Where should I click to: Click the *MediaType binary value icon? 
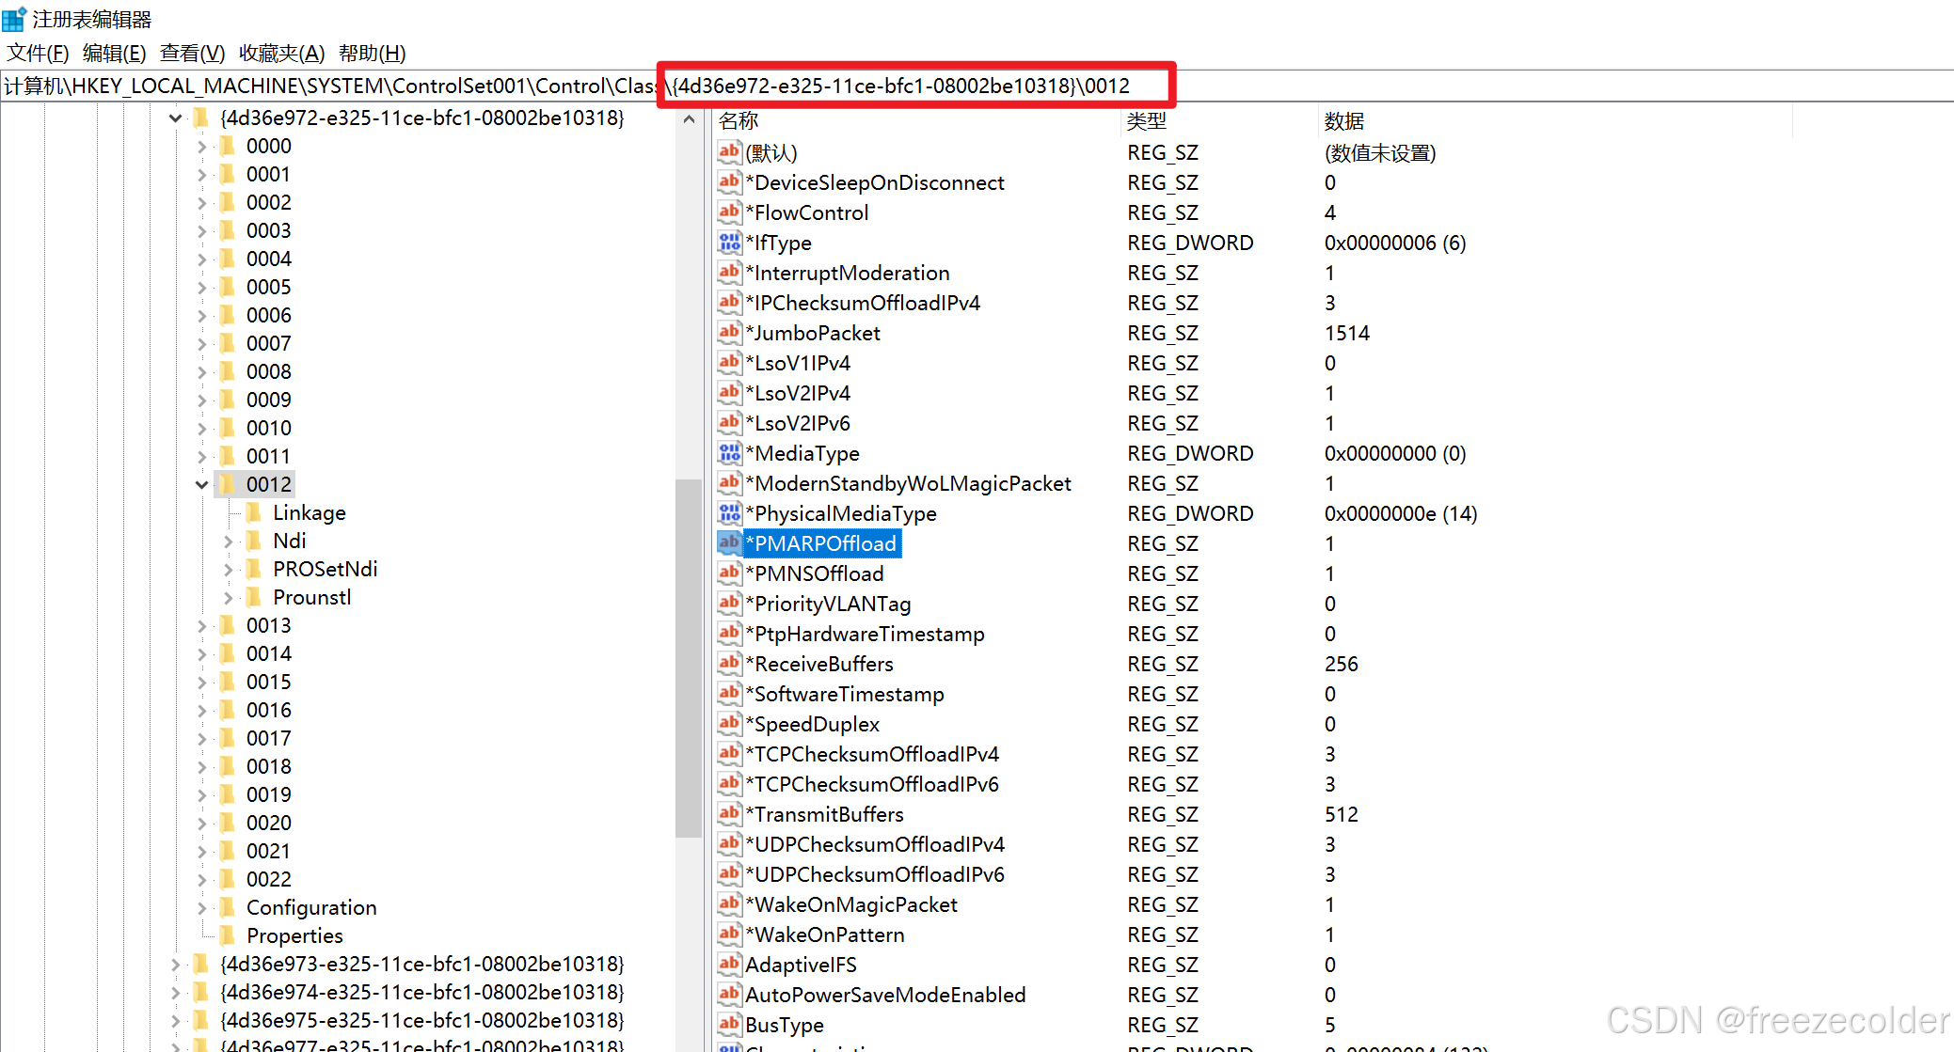click(x=729, y=453)
